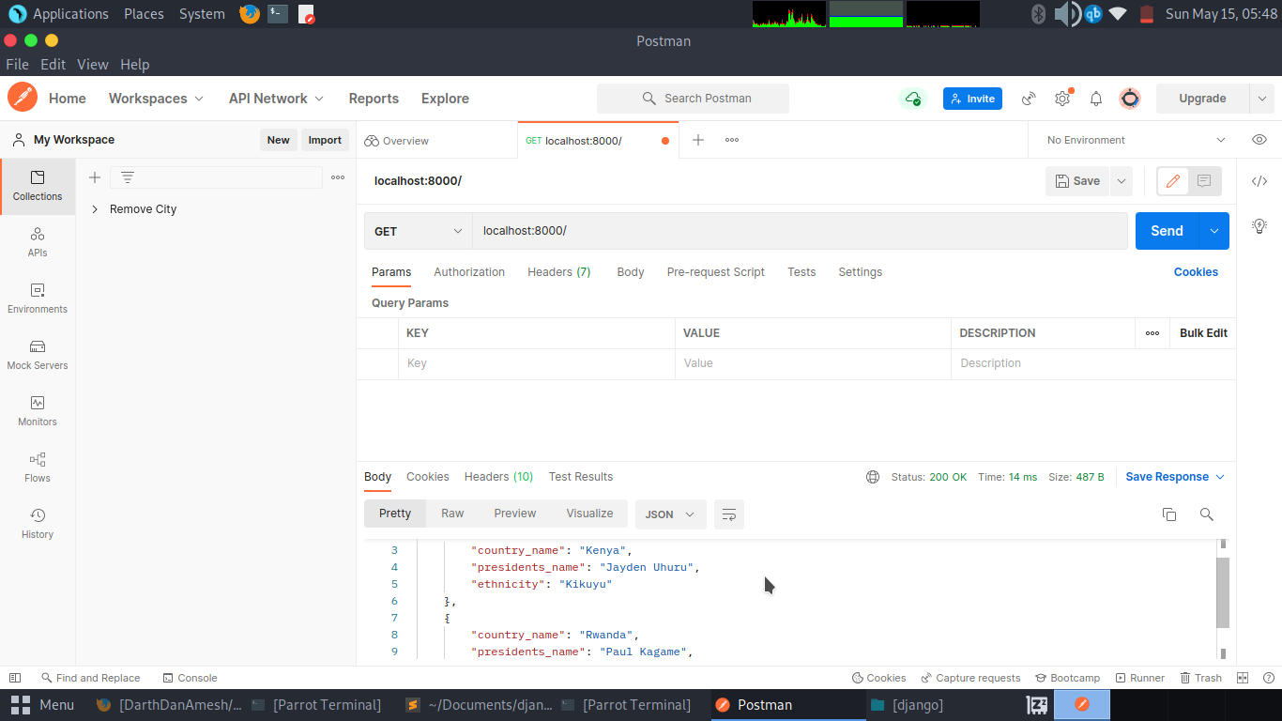Open the Postman Console
Image resolution: width=1282 pixels, height=721 pixels.
(x=191, y=677)
